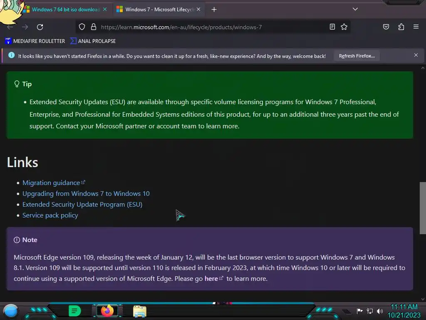426x320 pixels.
Task: Click the info icon in the notification bar
Action: [11, 55]
